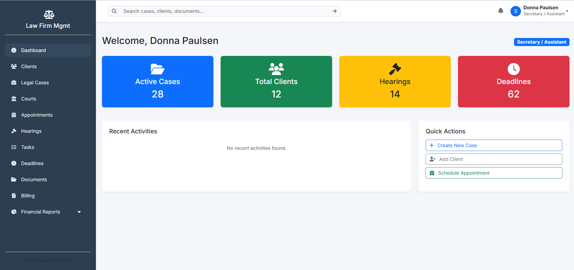Click the Tasks checklist icon in sidebar
This screenshot has height=270, width=574.
[x=14, y=147]
